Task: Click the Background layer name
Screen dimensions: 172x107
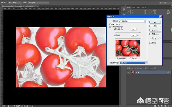Action: coord(137,72)
